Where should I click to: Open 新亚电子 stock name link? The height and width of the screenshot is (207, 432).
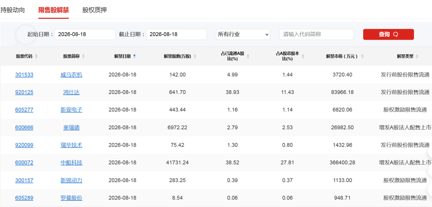point(71,110)
